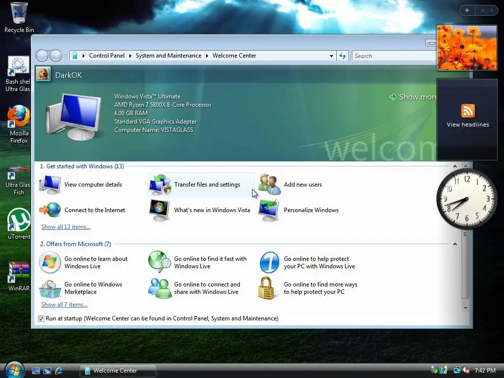The height and width of the screenshot is (378, 504).
Task: Open the Recycle Bin desktop icon
Action: click(19, 18)
